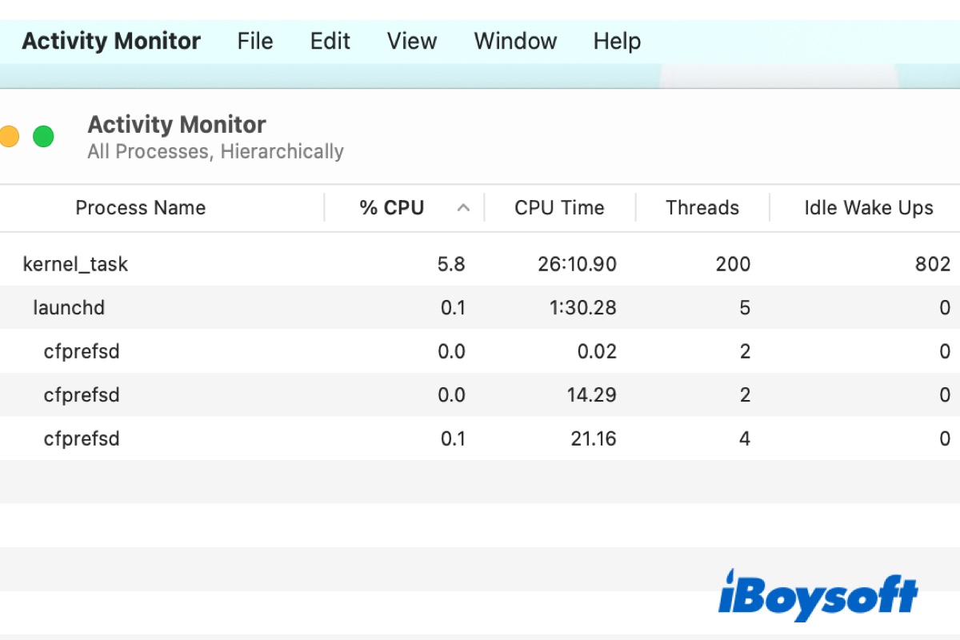The image size is (960, 640).
Task: Open the Activity Monitor app menu
Action: [111, 41]
